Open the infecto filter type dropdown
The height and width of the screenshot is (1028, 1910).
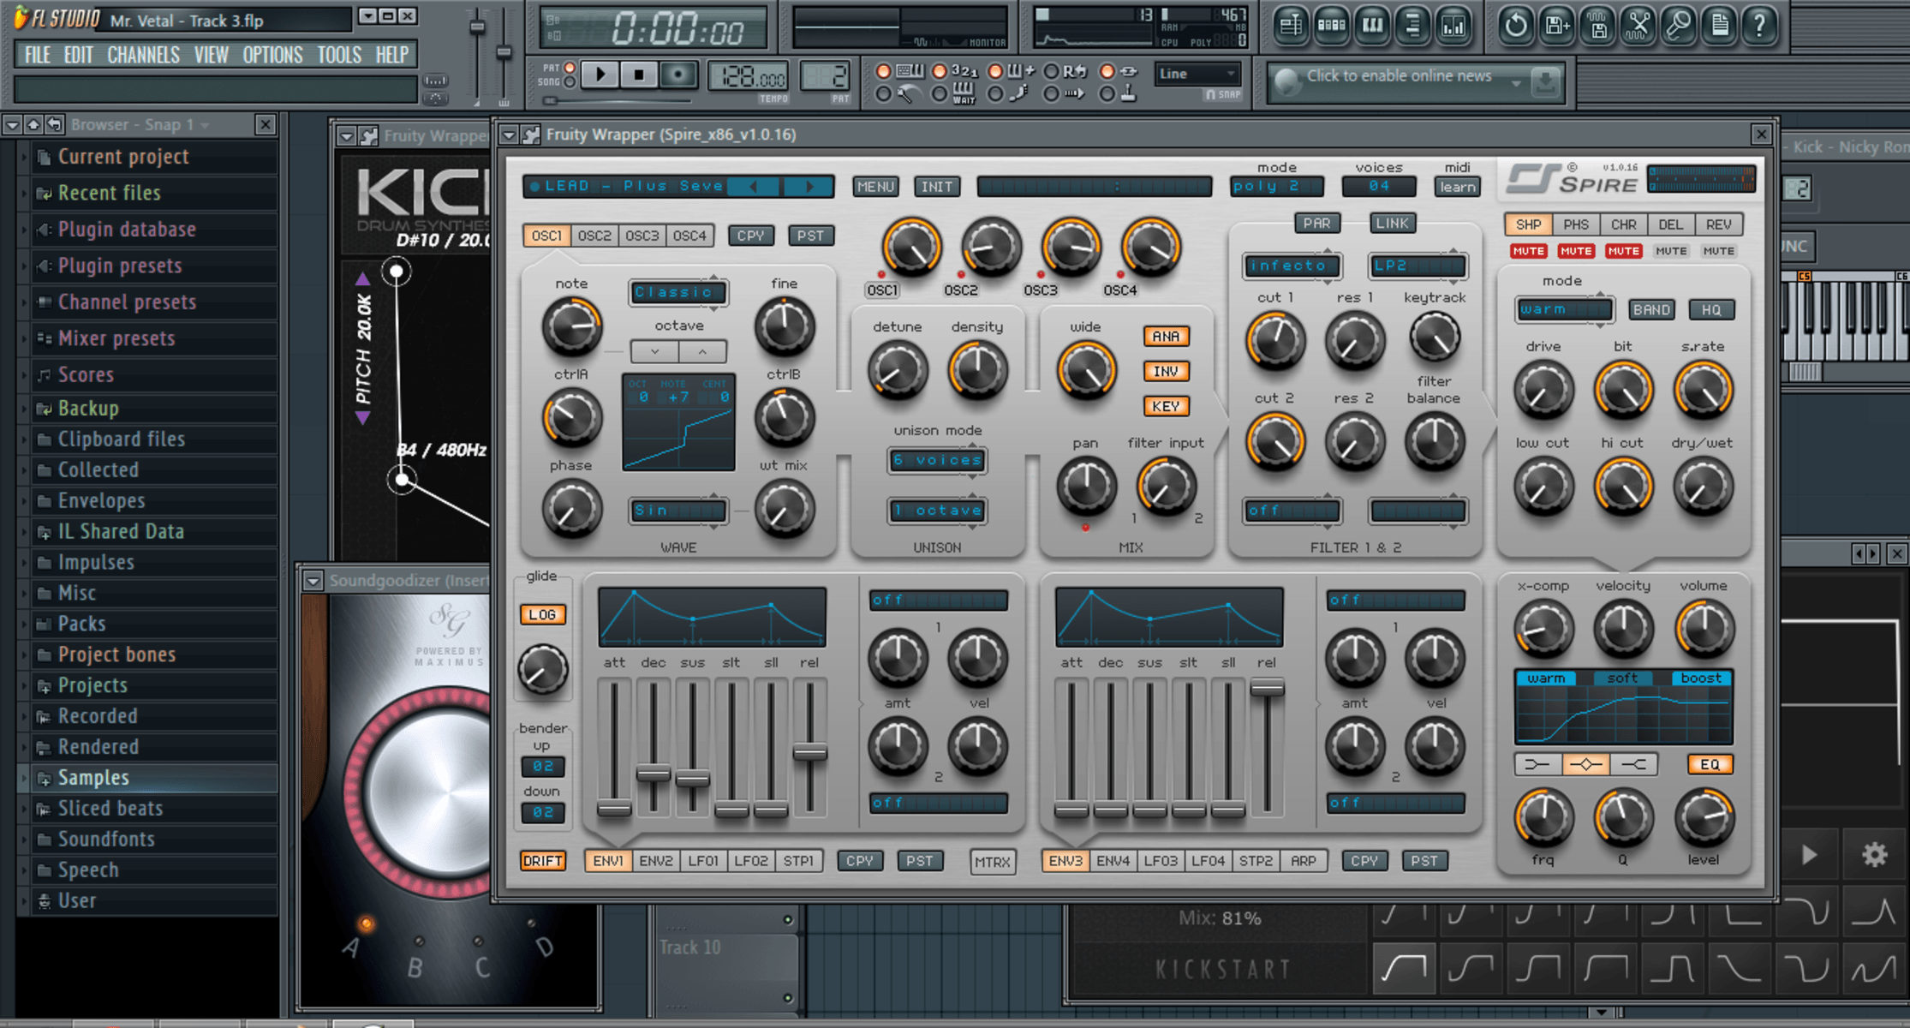coord(1292,266)
